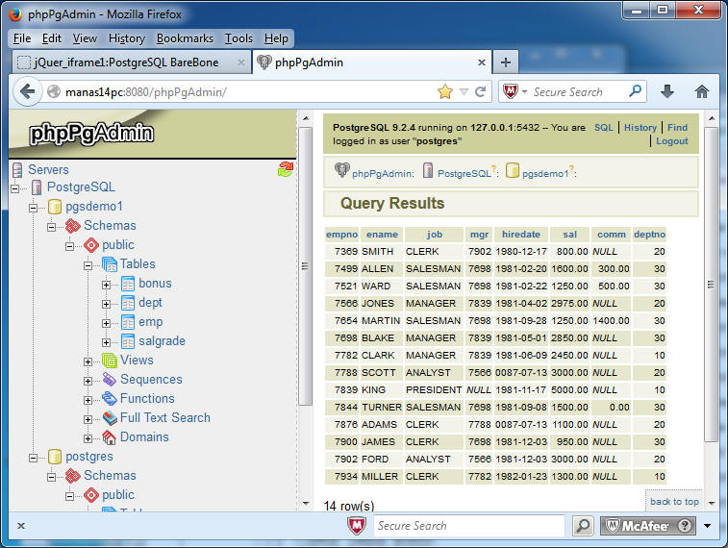Click the red Schemas icon under pgsdemo1
Viewport: 728px width, 548px height.
73,226
